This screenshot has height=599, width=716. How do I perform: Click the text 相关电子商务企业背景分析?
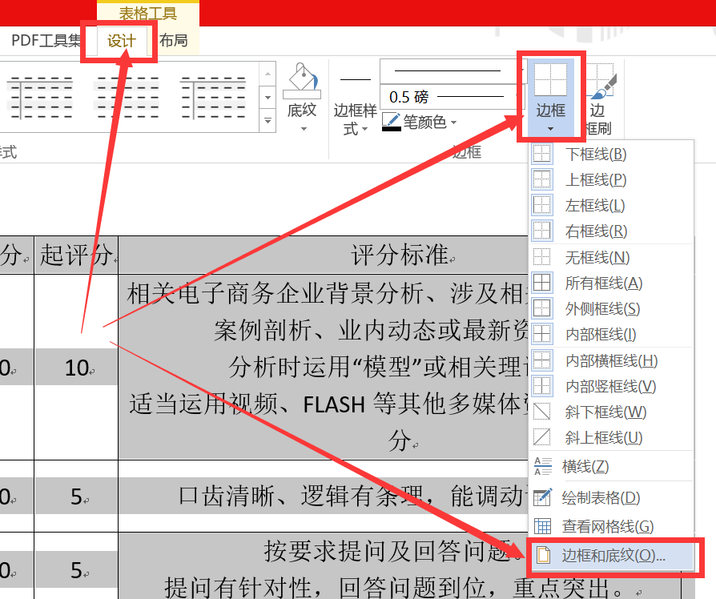point(275,293)
